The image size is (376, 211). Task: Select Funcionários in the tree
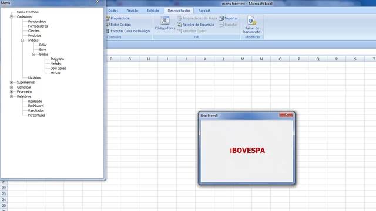coord(37,22)
